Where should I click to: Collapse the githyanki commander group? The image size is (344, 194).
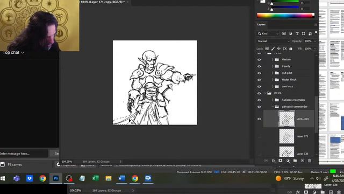pyautogui.click(x=273, y=107)
